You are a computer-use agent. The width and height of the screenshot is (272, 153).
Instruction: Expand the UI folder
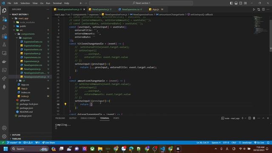pyautogui.click(x=17, y=81)
